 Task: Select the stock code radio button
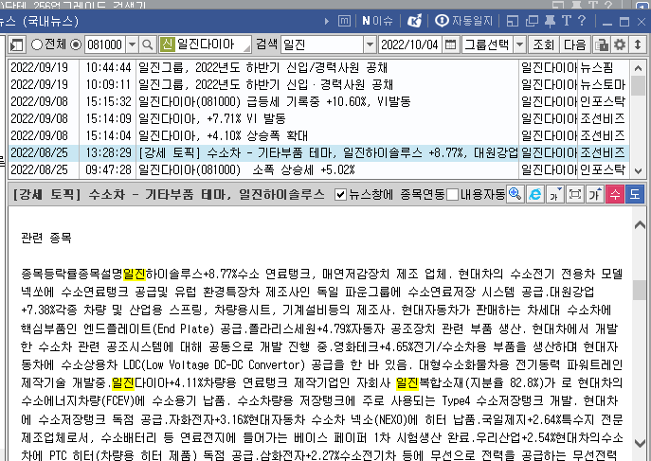tap(76, 44)
